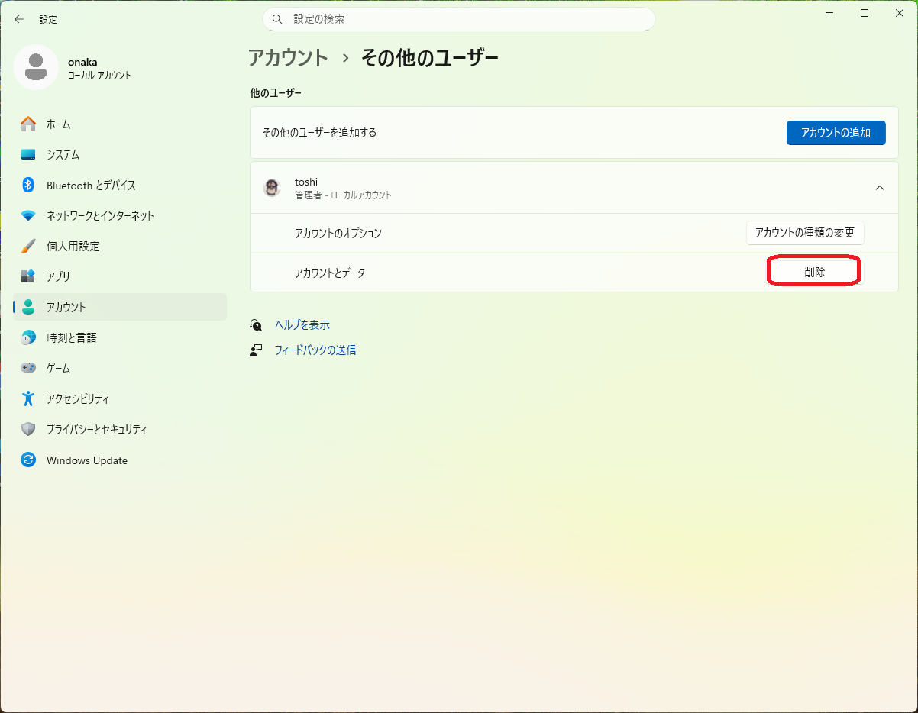Click the 時刻と言語 clock globe icon
Image resolution: width=918 pixels, height=713 pixels.
click(28, 337)
